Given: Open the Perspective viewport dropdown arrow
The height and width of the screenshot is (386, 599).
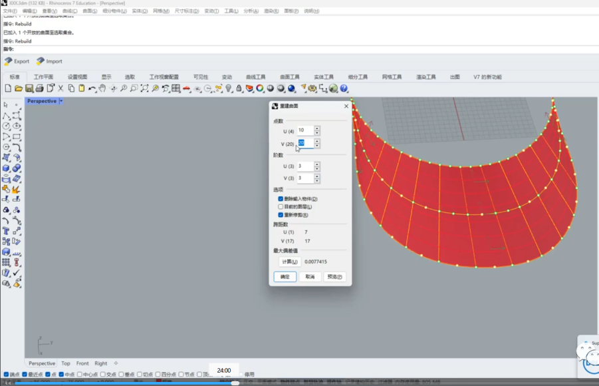Looking at the screenshot, I should pos(61,101).
